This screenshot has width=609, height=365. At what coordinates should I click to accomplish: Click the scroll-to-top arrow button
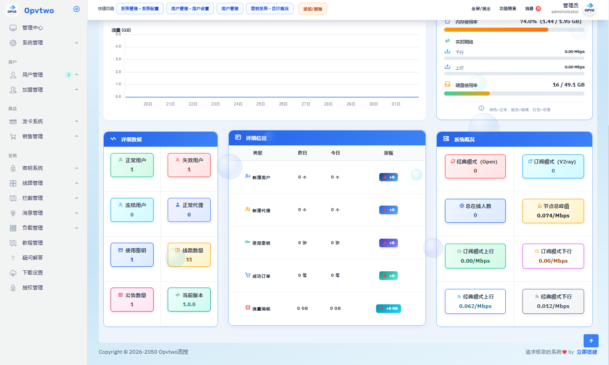pyautogui.click(x=591, y=341)
